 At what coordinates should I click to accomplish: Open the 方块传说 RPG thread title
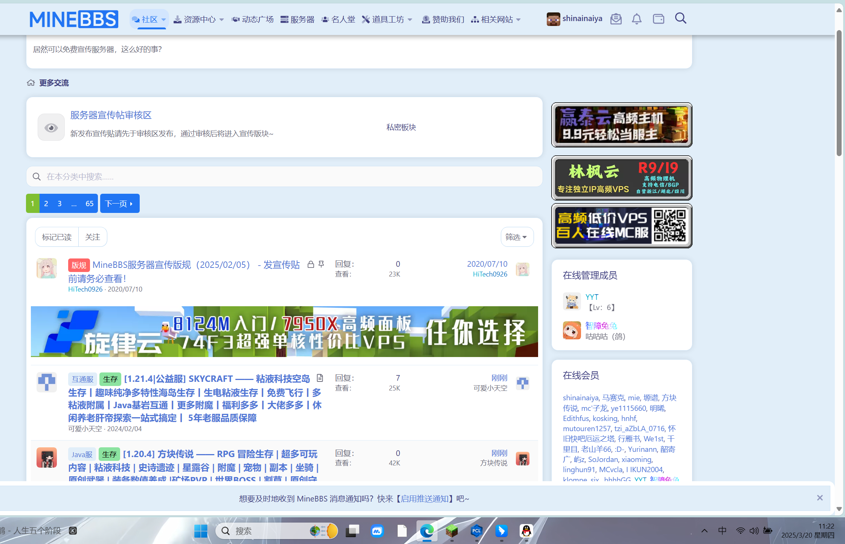(x=194, y=467)
